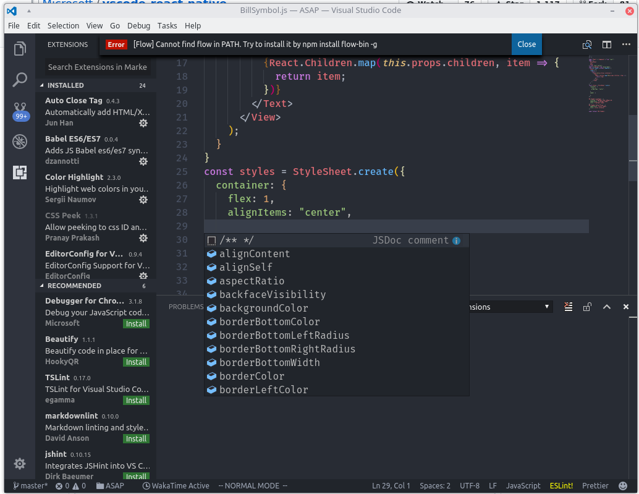Viewport: 639px width, 494px height.
Task: Open the Selection menu
Action: (x=63, y=26)
